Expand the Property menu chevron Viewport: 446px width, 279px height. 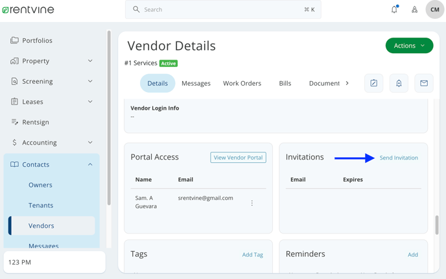click(x=90, y=61)
